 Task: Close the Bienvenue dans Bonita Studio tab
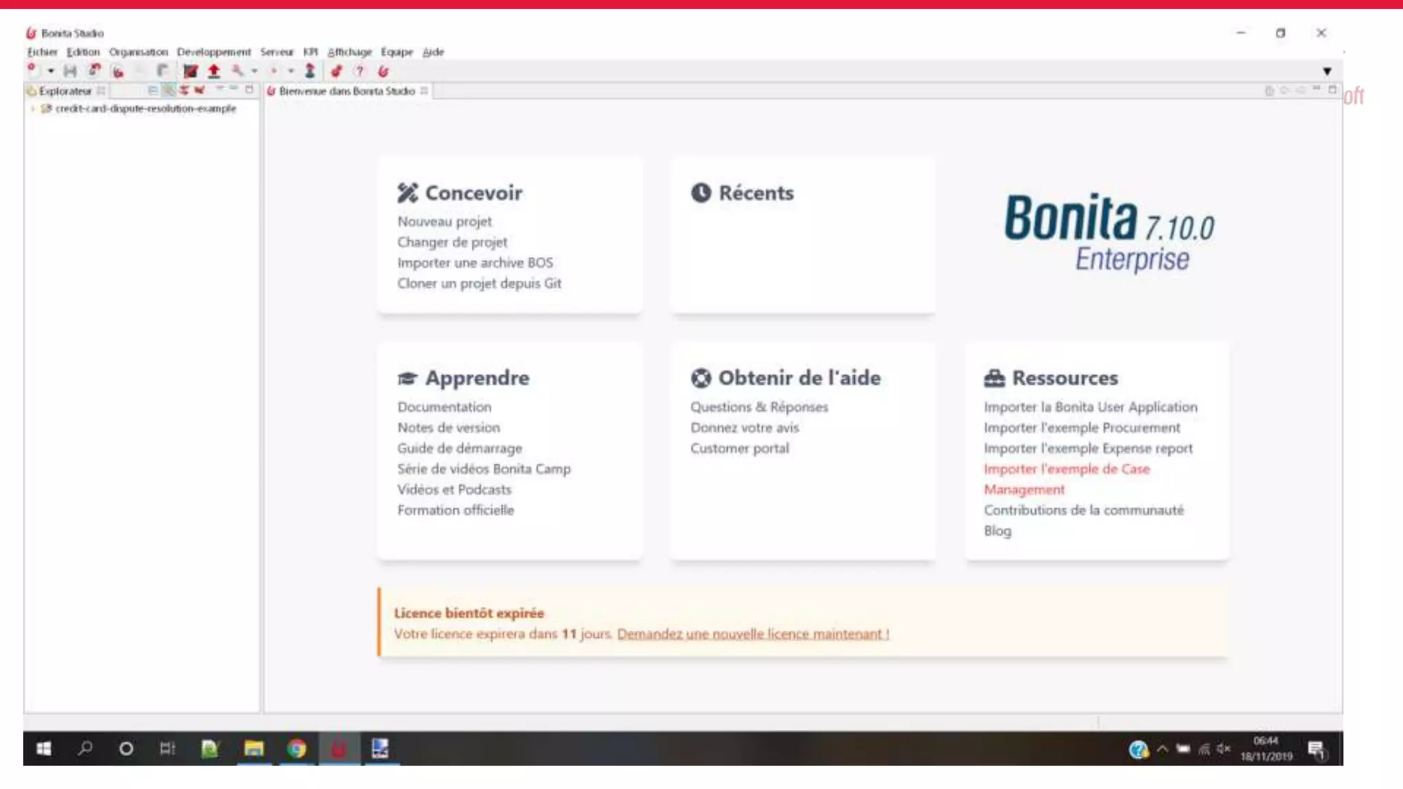pos(425,91)
